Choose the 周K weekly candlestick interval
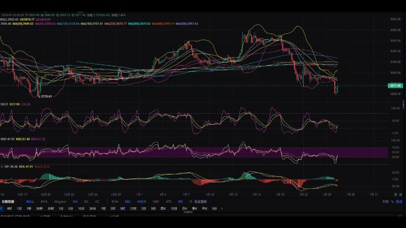The height and width of the screenshot is (228, 406). [x=163, y=208]
